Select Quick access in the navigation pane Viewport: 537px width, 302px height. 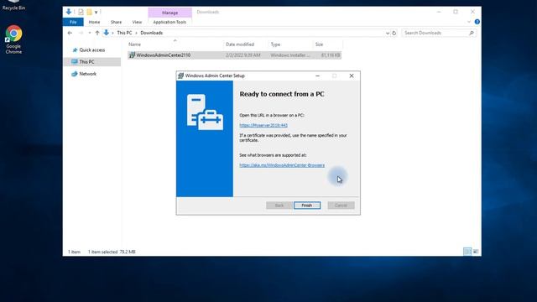[91, 50]
